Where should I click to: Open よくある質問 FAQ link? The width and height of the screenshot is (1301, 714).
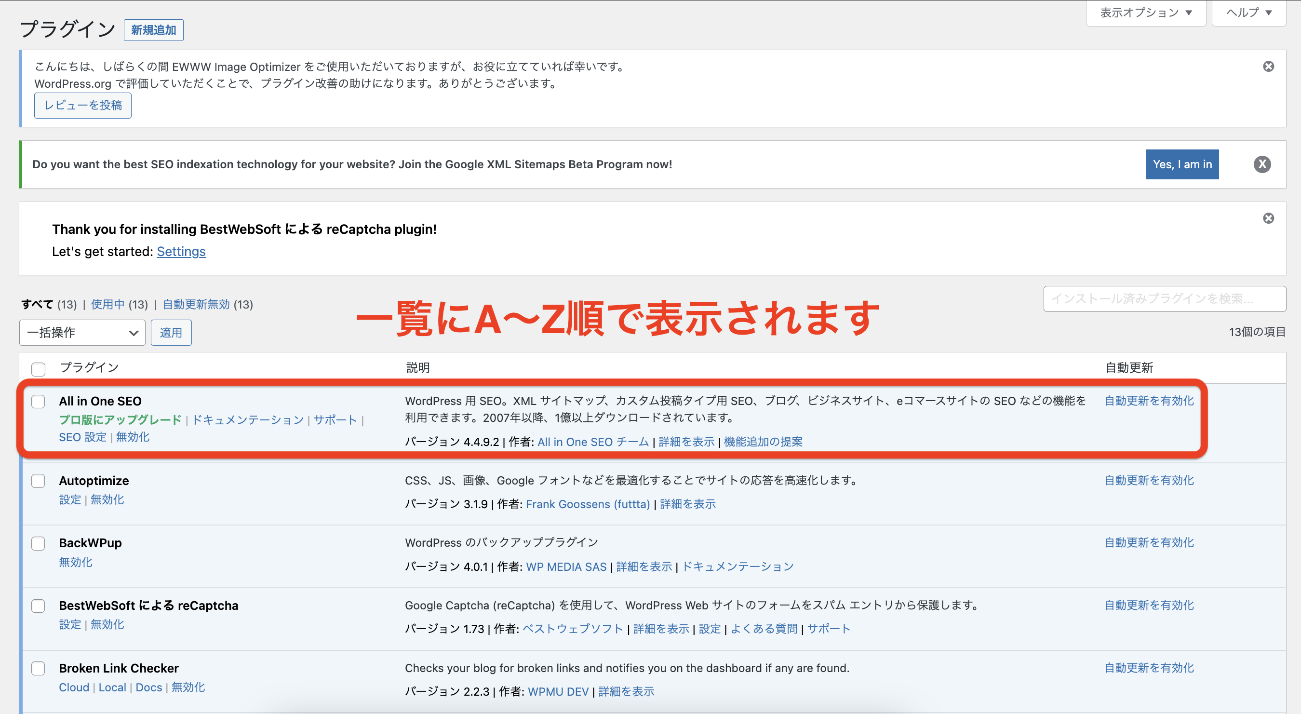coord(764,629)
